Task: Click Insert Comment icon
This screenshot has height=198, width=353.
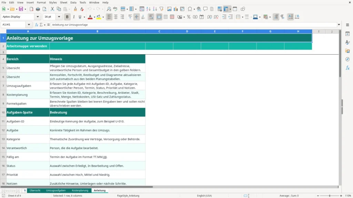Action: pyautogui.click(x=205, y=9)
